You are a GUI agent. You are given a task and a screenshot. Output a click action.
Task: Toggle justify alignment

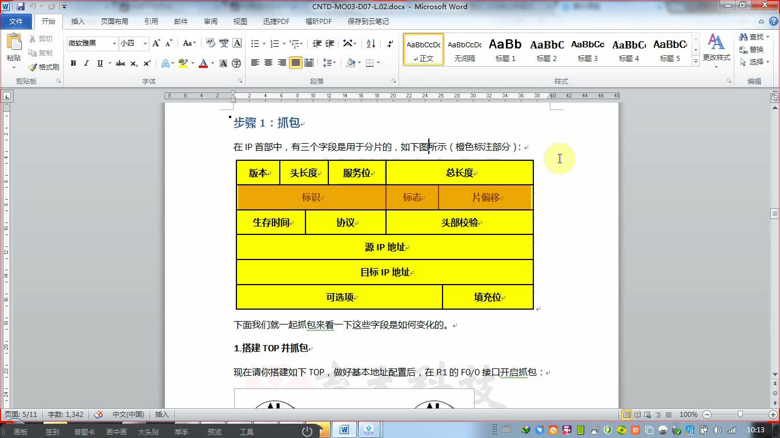point(296,63)
